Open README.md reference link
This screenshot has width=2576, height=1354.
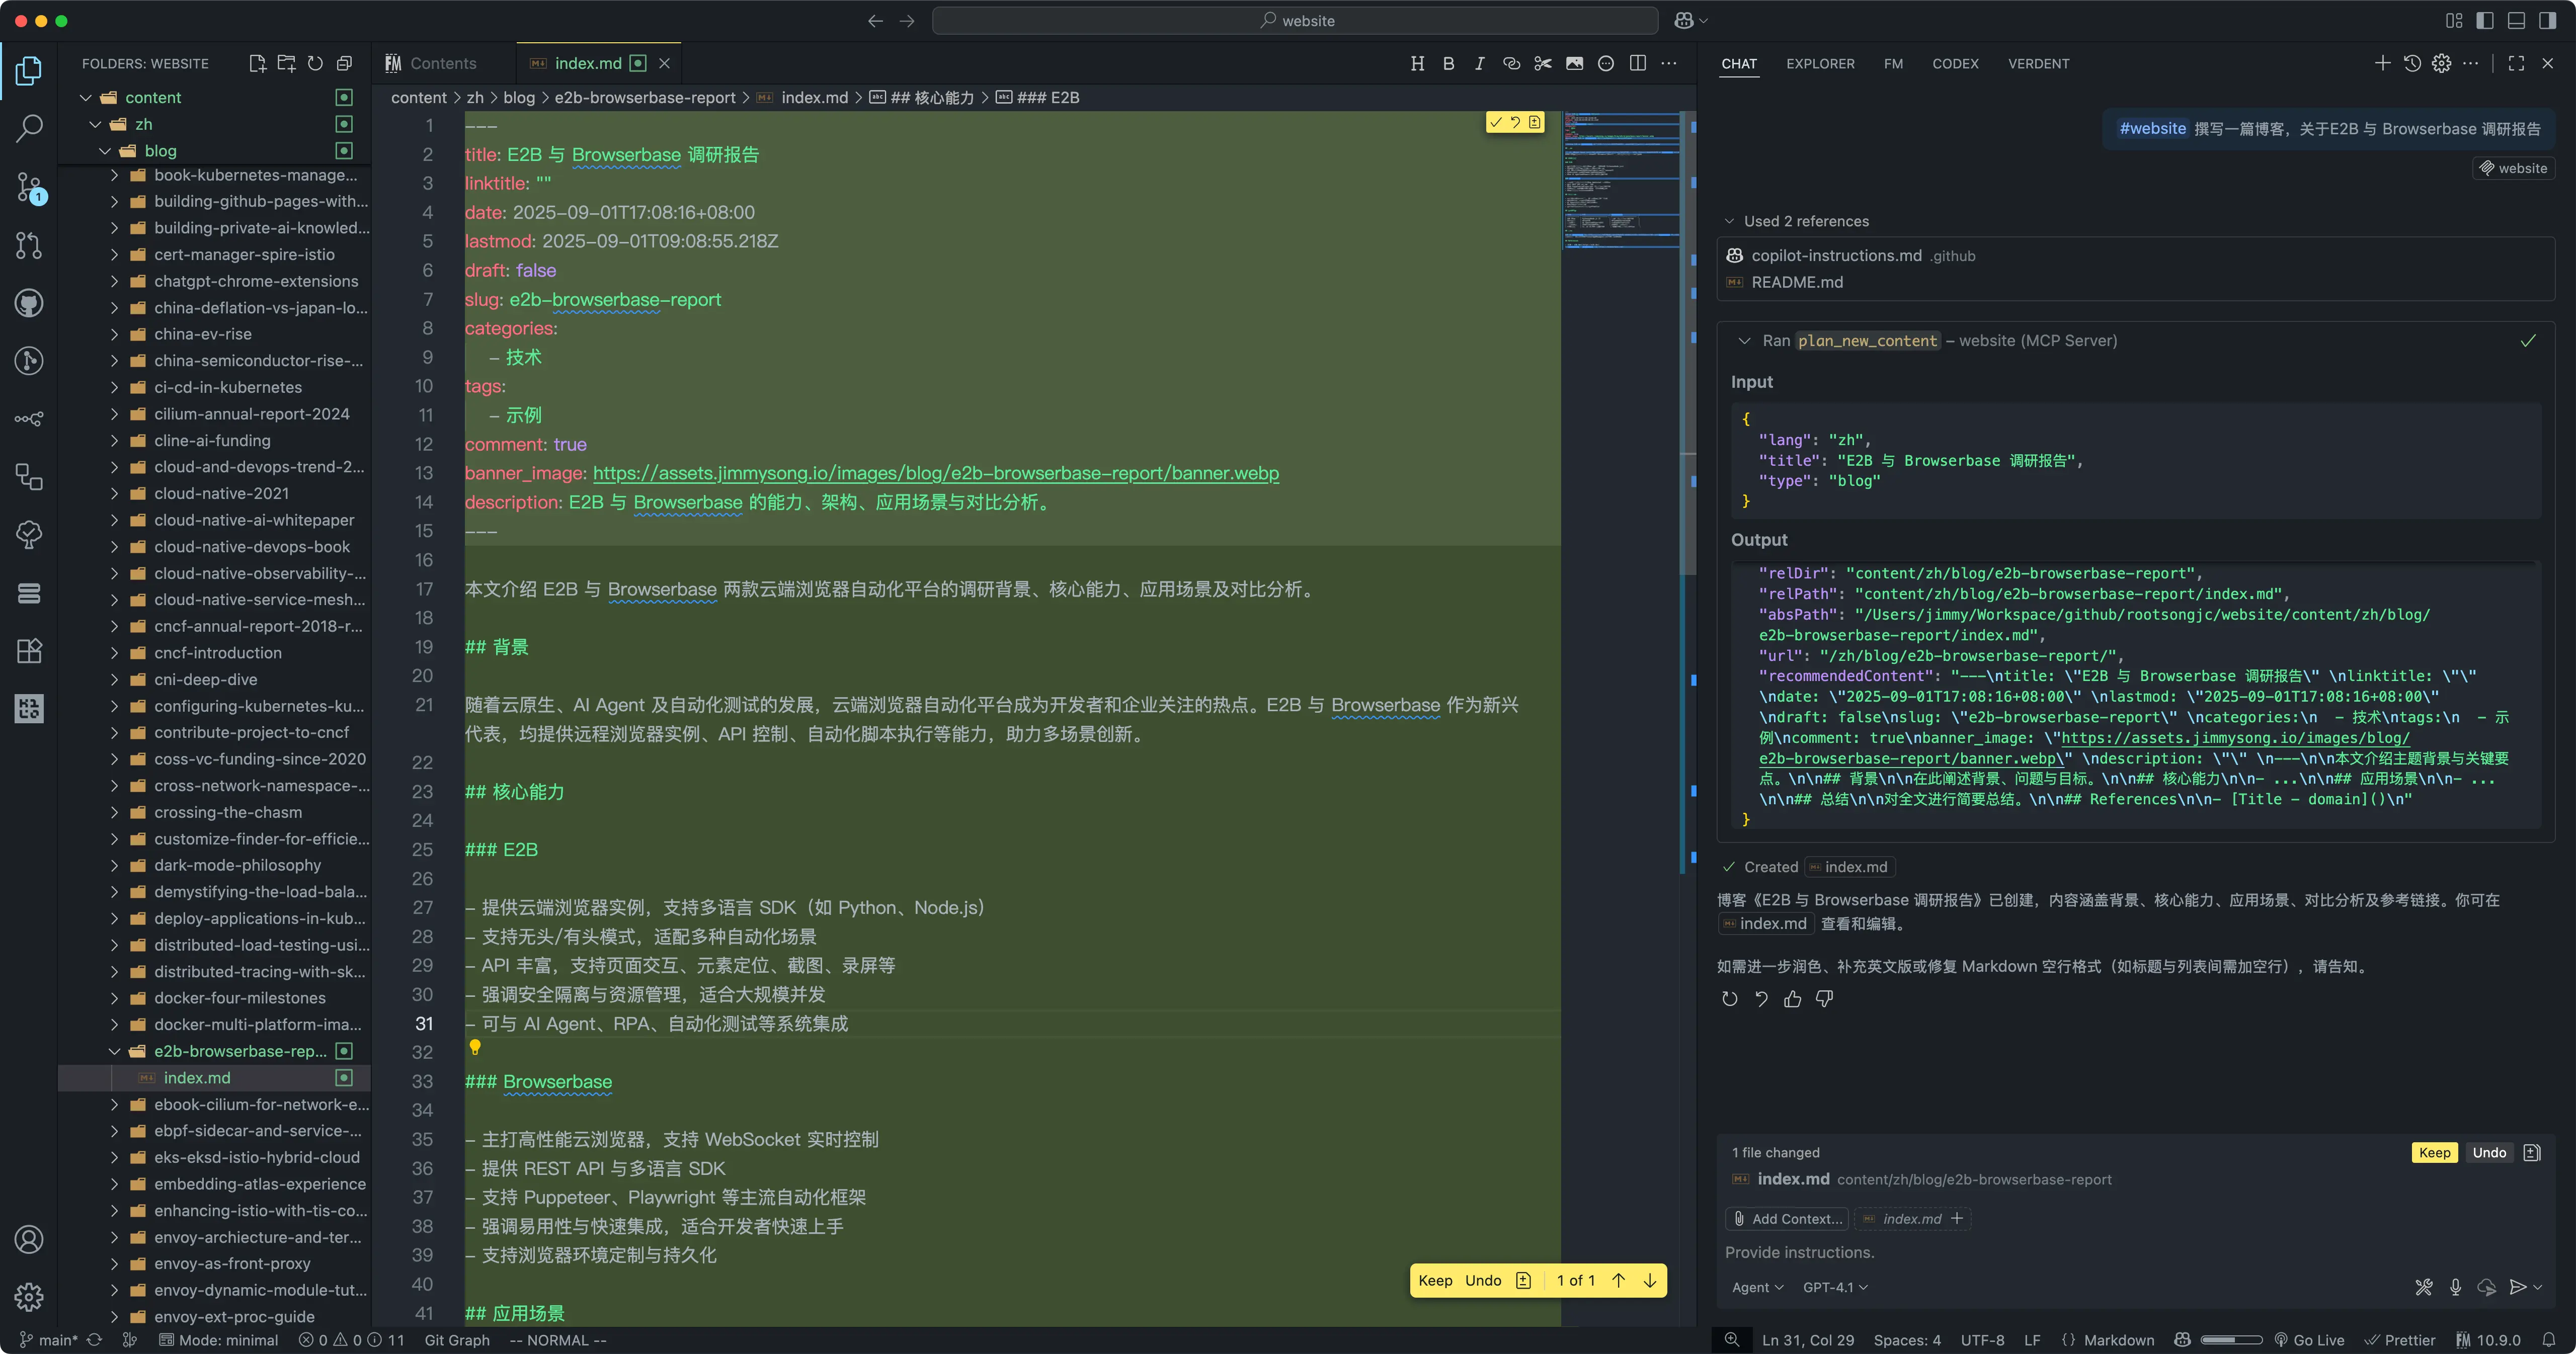click(1796, 282)
